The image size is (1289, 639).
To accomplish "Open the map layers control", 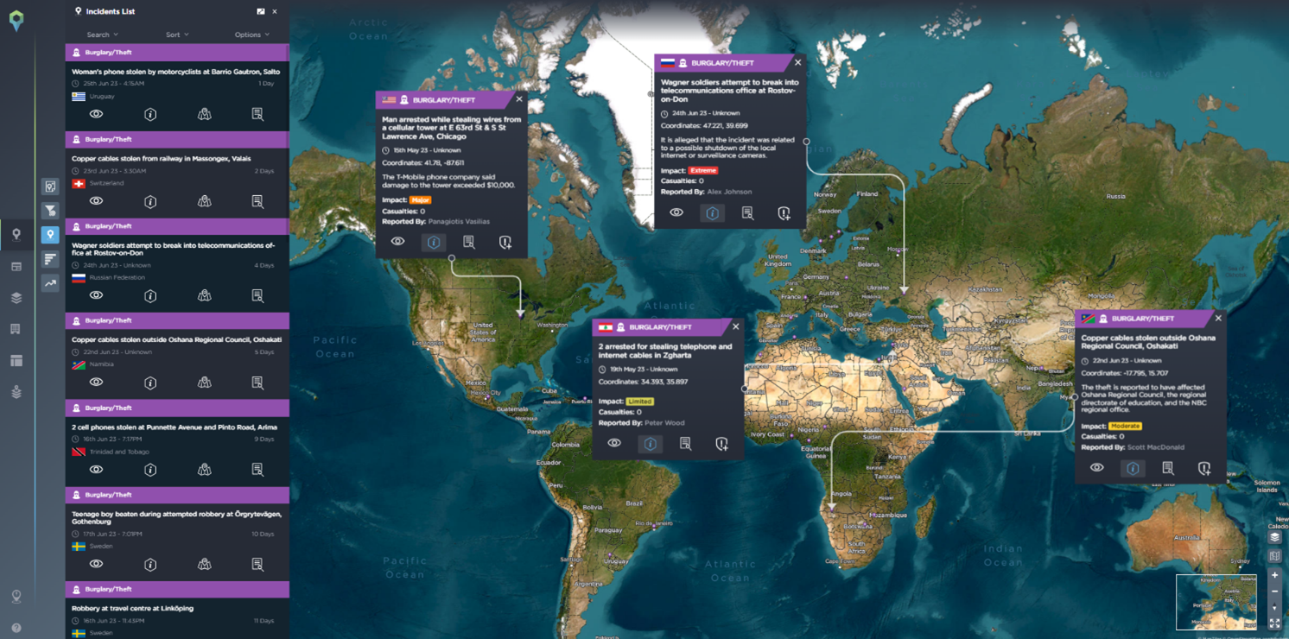I will (1274, 537).
